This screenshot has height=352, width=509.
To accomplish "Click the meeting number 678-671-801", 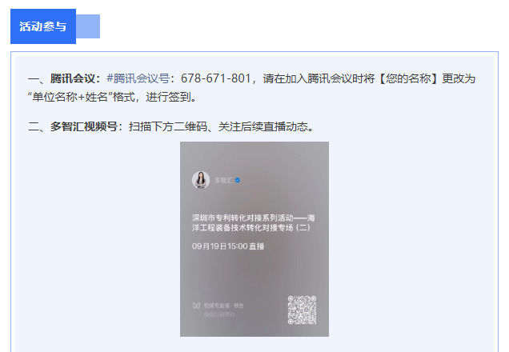I will tap(215, 78).
